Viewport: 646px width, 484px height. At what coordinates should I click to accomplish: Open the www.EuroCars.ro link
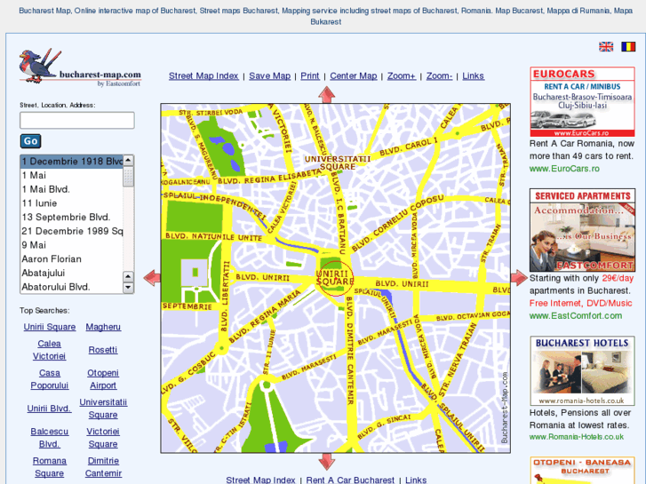pyautogui.click(x=564, y=169)
